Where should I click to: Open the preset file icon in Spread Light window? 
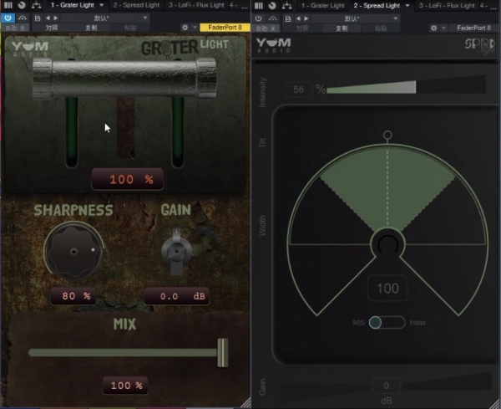(x=288, y=18)
